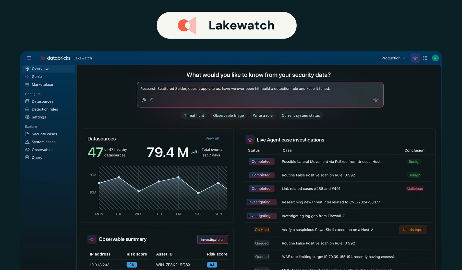Focus the security data prompt field

point(260,95)
